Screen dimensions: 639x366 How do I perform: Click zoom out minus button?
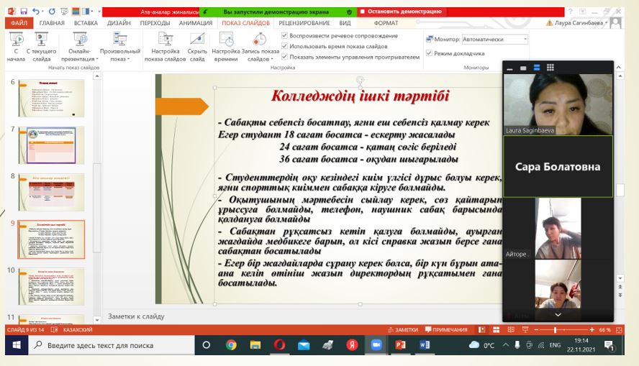click(536, 330)
